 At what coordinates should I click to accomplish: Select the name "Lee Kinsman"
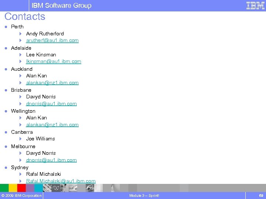[x=41, y=55]
